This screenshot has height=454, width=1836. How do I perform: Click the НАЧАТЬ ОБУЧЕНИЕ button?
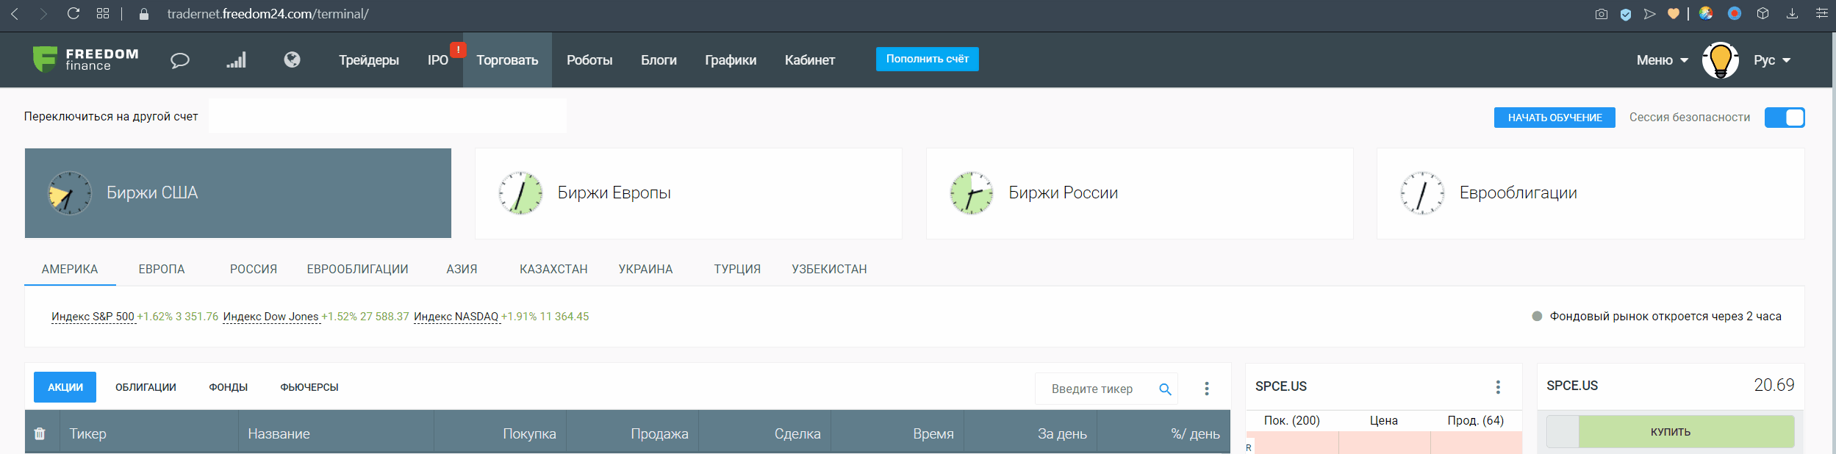(x=1554, y=118)
